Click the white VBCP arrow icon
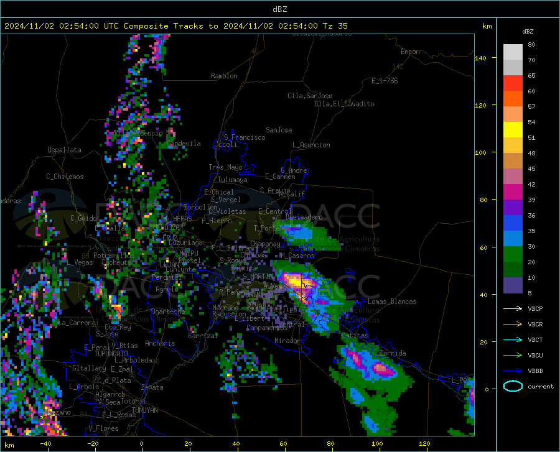 click(513, 308)
